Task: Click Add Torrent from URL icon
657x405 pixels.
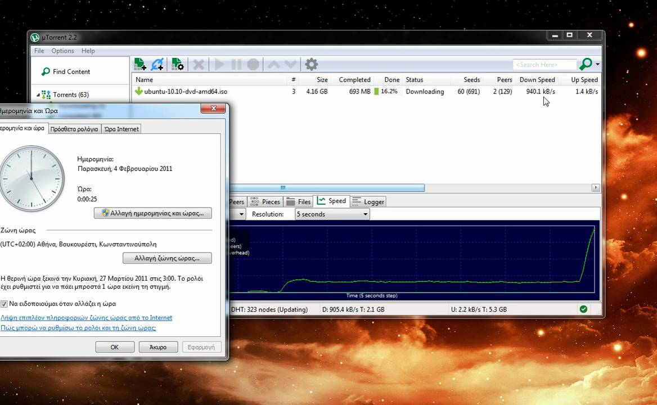Action: tap(157, 65)
